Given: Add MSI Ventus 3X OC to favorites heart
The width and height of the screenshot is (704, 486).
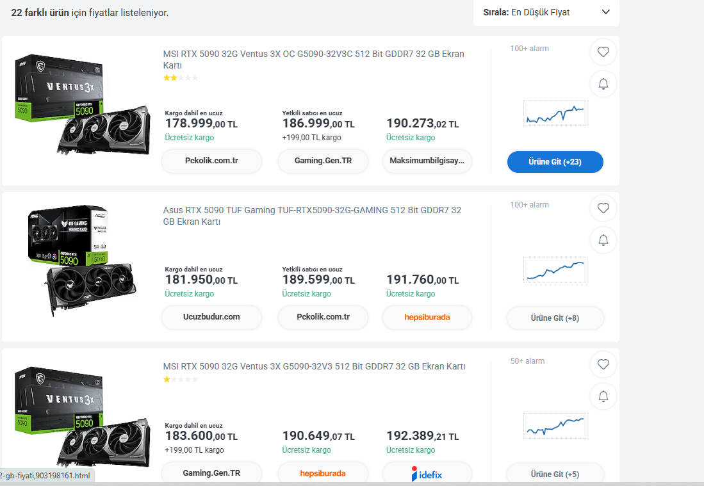Looking at the screenshot, I should (x=603, y=52).
